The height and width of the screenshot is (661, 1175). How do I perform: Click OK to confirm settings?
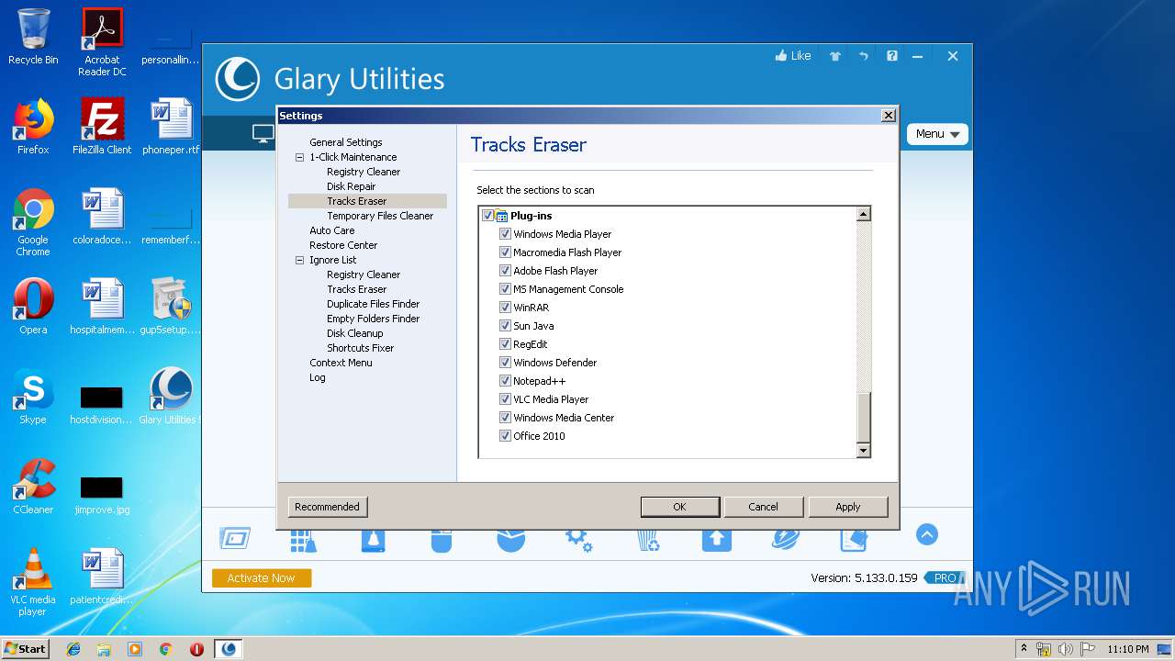[679, 507]
